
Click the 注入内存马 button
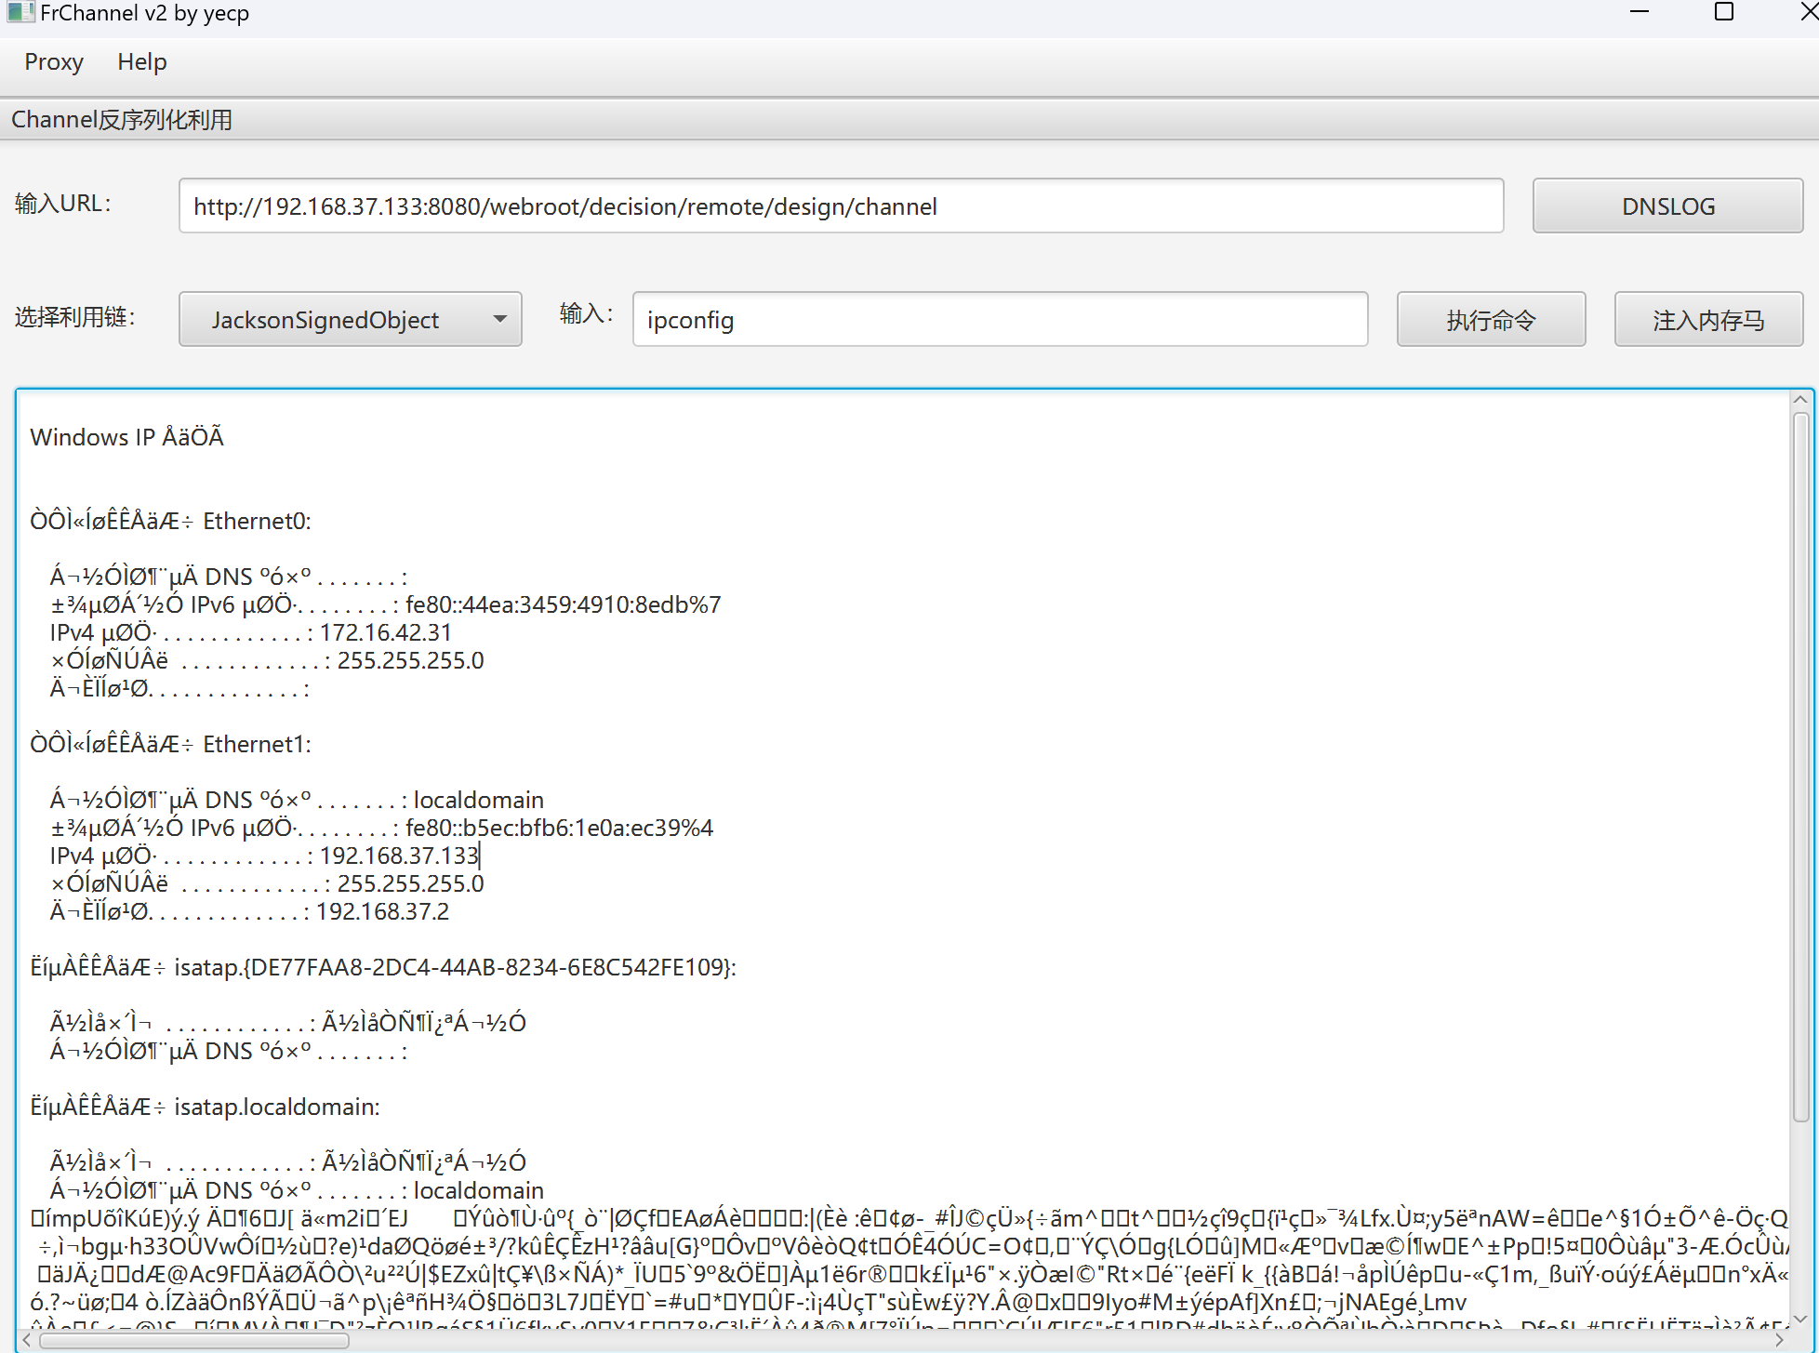[1708, 320]
